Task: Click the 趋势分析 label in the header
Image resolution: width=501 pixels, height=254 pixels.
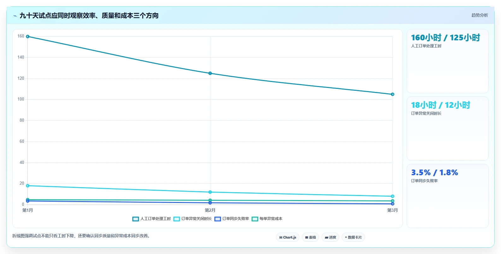Action: pyautogui.click(x=480, y=15)
